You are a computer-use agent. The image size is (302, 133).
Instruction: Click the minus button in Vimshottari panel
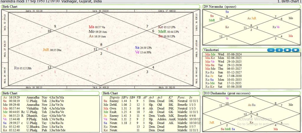tap(271, 50)
